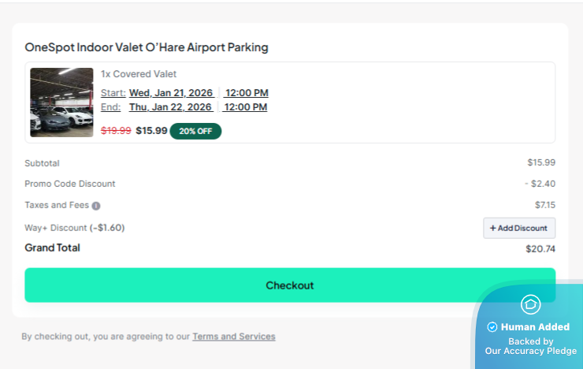Click the OneSpot Indoor Valet parking title

coord(147,47)
